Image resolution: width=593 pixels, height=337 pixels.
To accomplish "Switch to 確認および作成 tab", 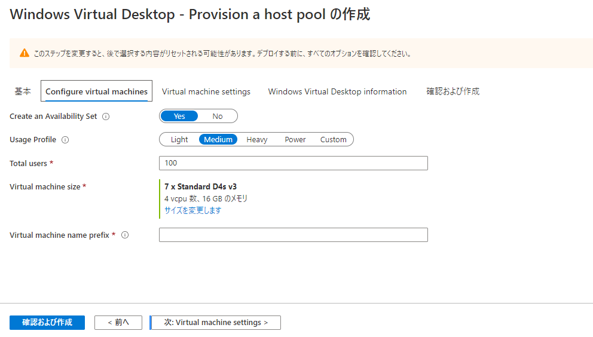I will click(x=453, y=91).
